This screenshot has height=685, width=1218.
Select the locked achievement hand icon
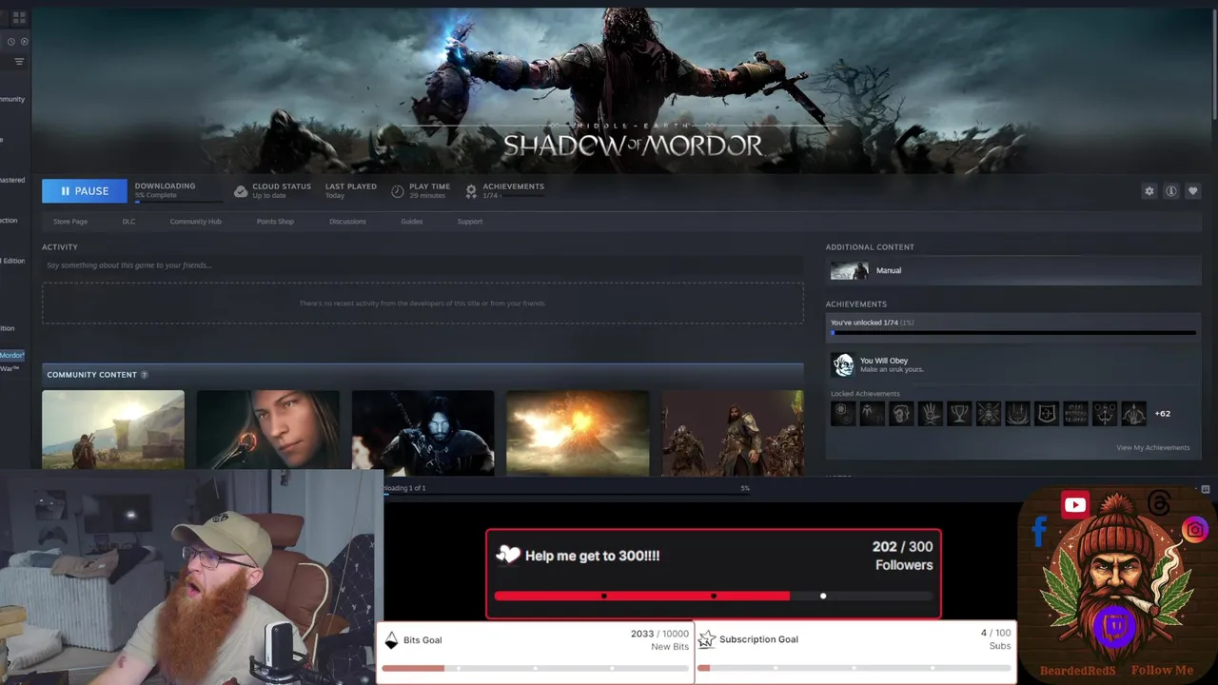[x=930, y=414]
